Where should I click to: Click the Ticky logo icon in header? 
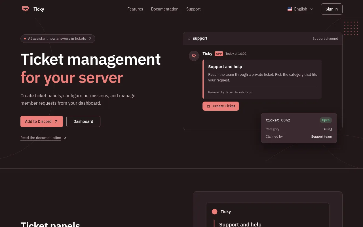click(x=26, y=9)
